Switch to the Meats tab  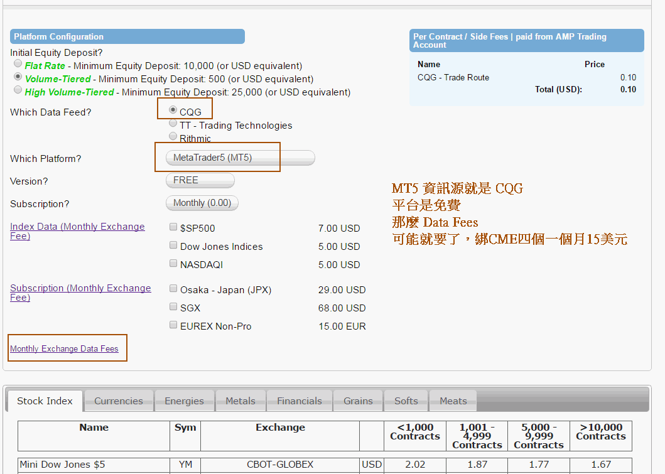tap(453, 401)
